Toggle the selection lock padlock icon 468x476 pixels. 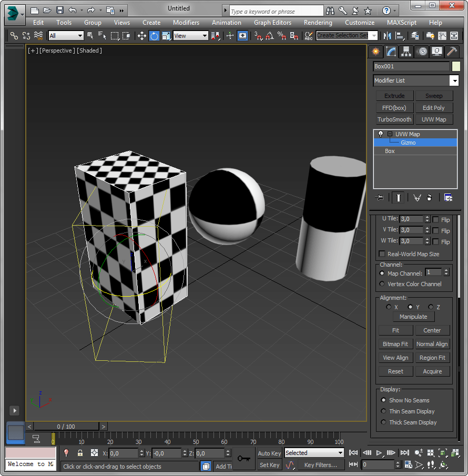click(x=80, y=453)
